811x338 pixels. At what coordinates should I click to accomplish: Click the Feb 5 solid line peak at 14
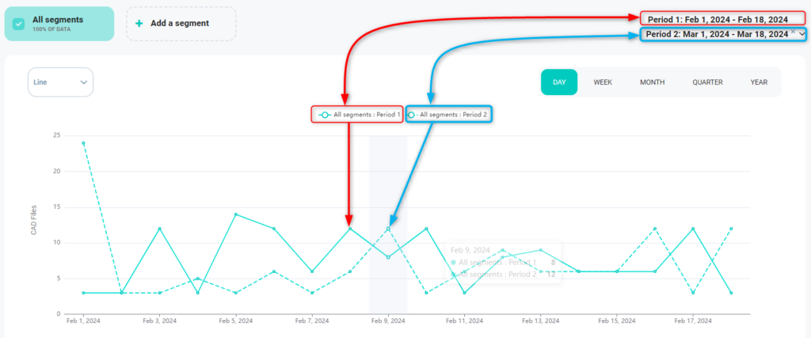coord(235,215)
